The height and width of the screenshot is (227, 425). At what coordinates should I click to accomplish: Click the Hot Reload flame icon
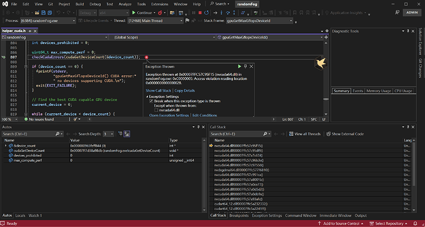click(x=160, y=13)
